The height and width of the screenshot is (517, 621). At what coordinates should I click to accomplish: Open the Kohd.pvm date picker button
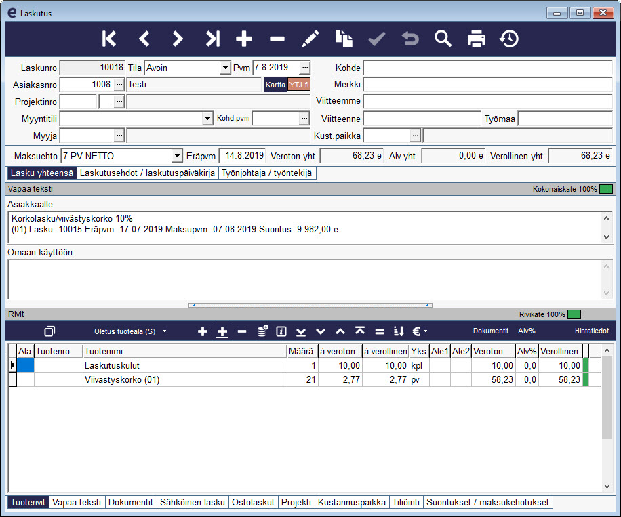point(304,119)
